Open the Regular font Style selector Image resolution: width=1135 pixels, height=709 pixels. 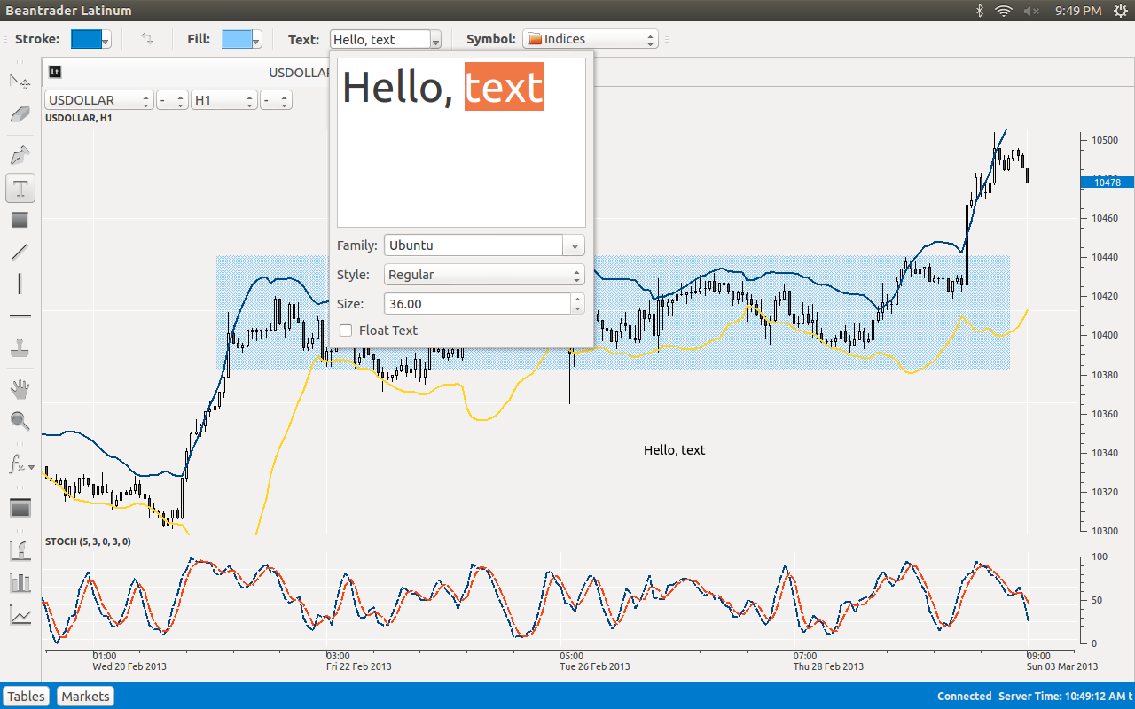pos(484,275)
